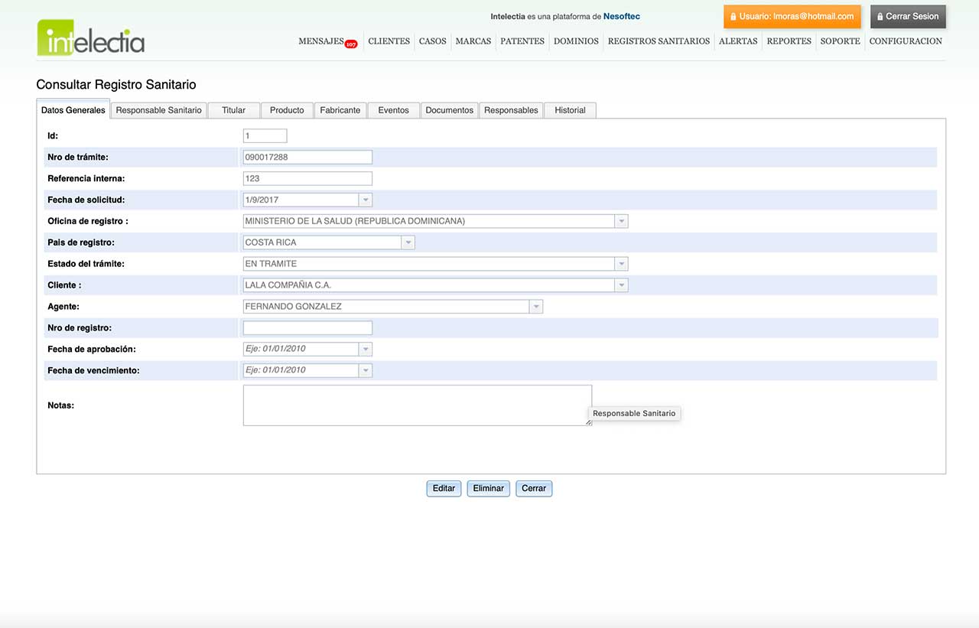Open the Estado del trámite dropdown
Viewport: 979px width, 628px height.
coord(621,264)
